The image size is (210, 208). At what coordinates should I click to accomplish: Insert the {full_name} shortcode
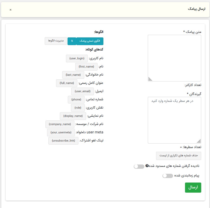tap(67, 83)
